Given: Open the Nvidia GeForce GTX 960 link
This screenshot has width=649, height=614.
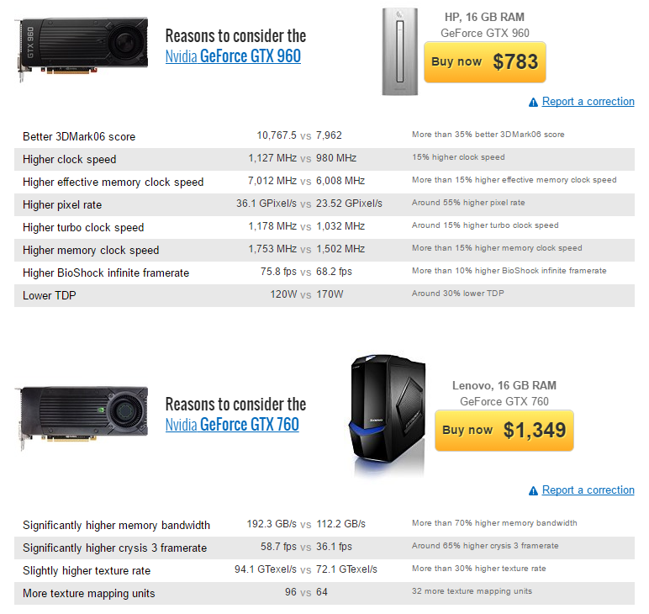Looking at the screenshot, I should click(233, 56).
